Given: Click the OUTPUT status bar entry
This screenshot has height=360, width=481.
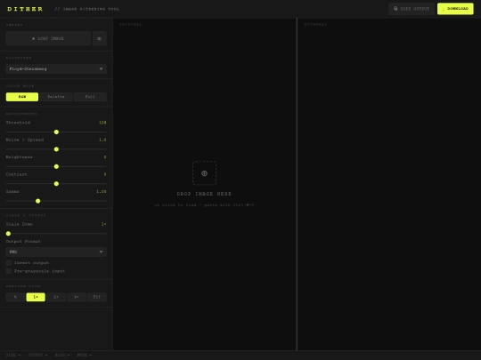Looking at the screenshot, I should coord(37,355).
